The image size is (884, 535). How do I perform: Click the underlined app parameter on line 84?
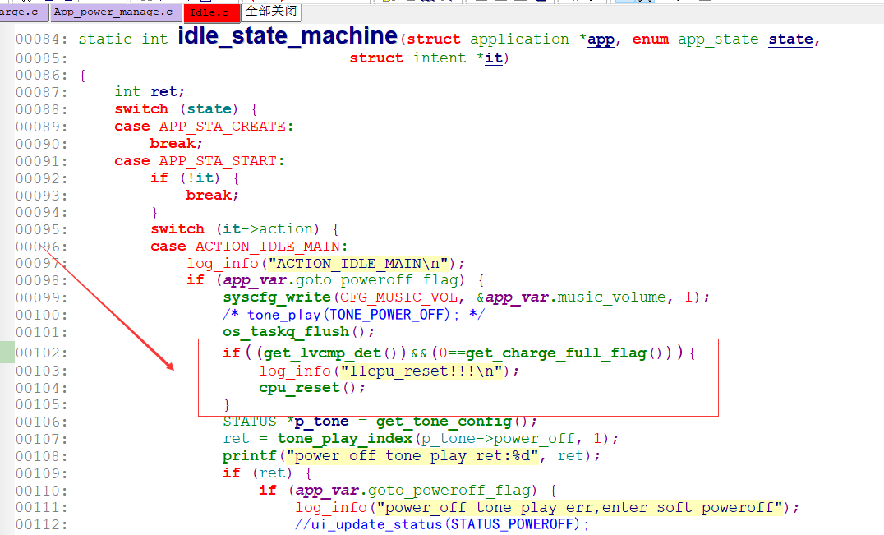(x=601, y=39)
